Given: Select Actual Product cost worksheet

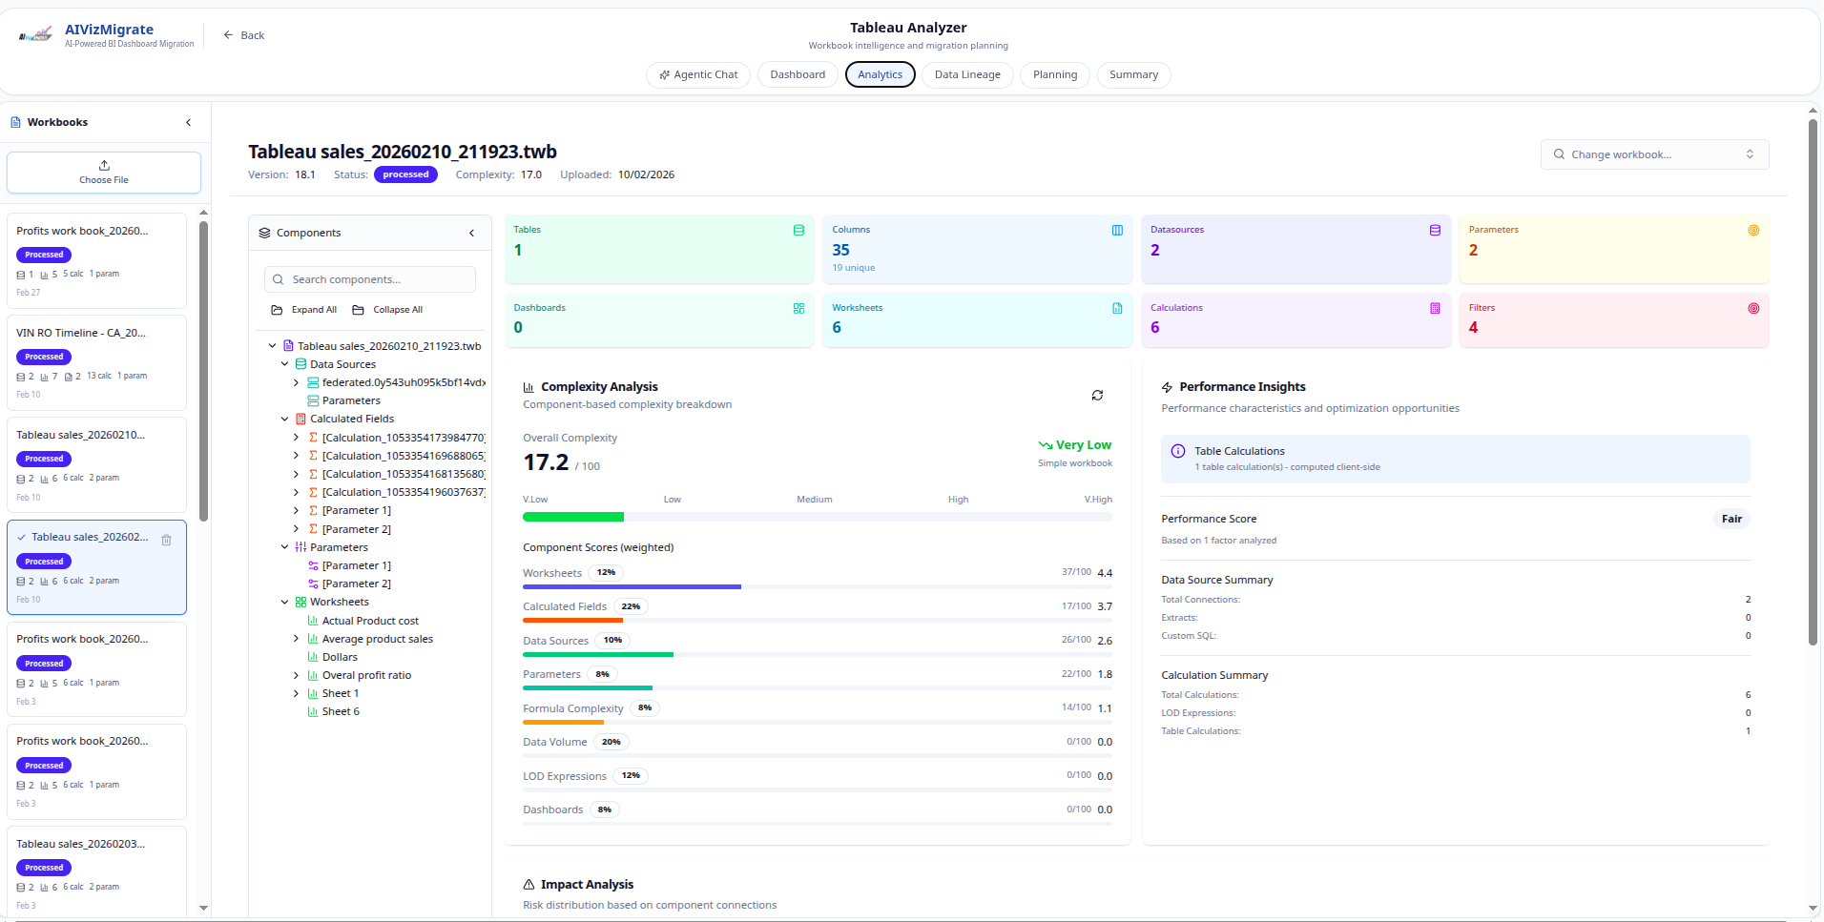Looking at the screenshot, I should click(x=370, y=621).
